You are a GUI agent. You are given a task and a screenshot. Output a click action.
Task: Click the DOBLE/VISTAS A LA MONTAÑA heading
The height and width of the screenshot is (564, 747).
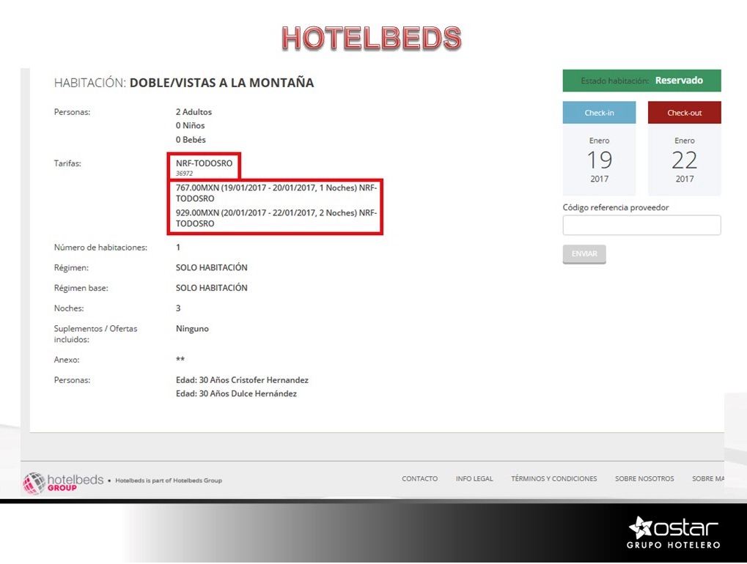221,83
